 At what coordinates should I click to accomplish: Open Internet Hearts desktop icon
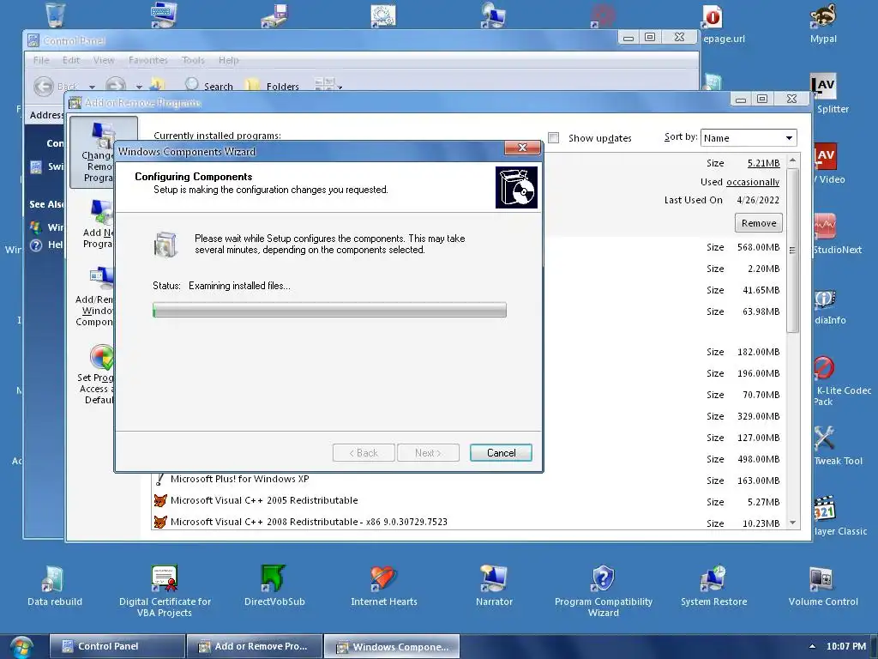pyautogui.click(x=383, y=586)
